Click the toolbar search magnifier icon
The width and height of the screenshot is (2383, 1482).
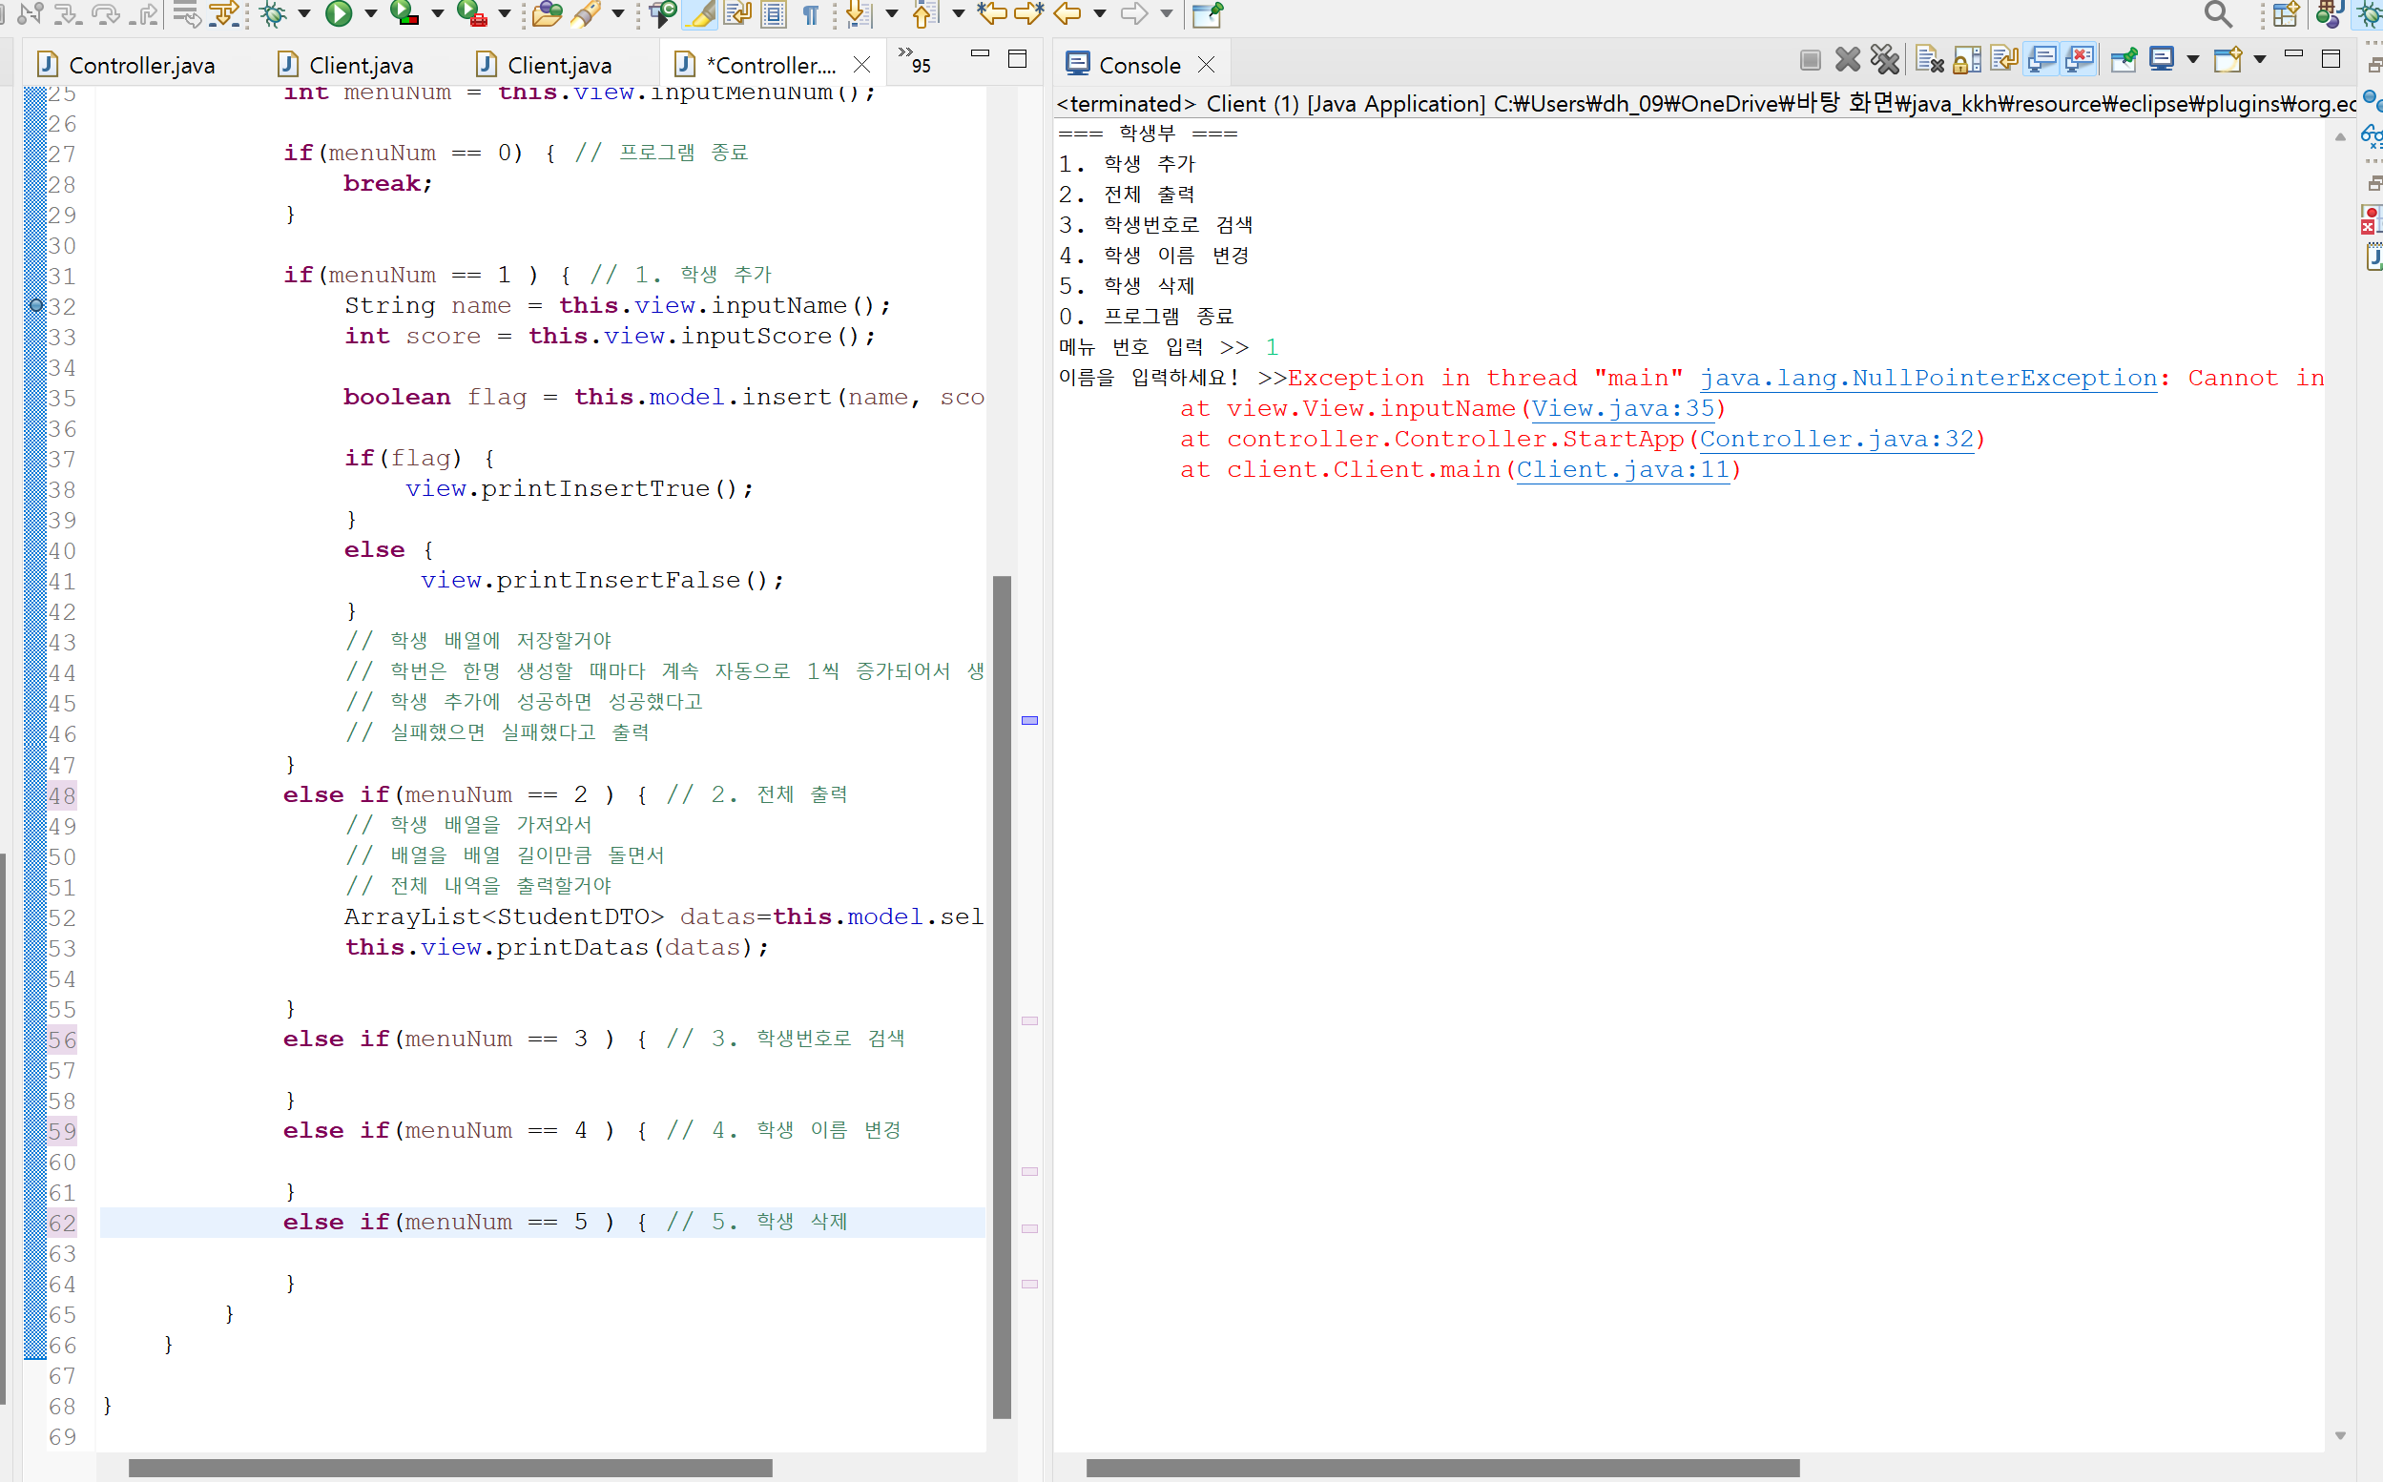[2217, 13]
